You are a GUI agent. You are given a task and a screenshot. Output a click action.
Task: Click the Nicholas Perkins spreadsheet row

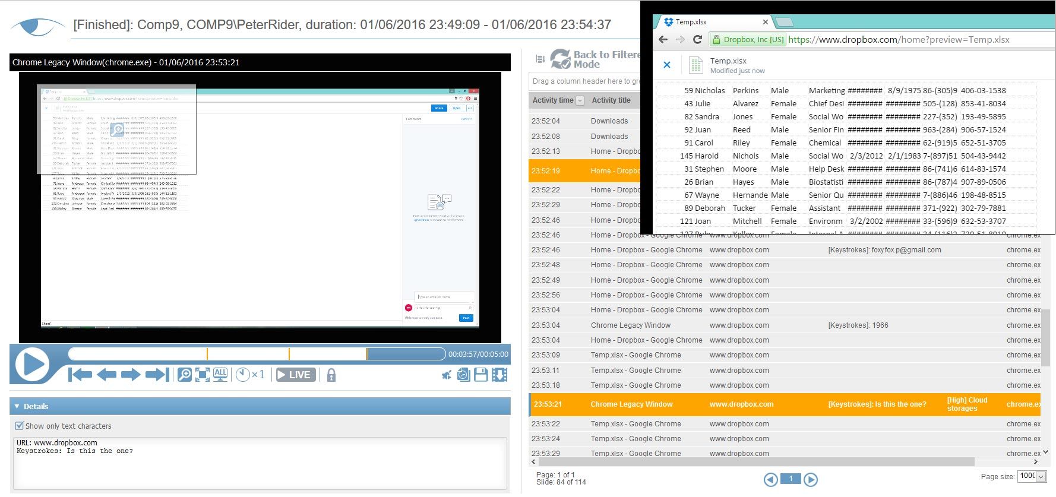[x=846, y=90]
